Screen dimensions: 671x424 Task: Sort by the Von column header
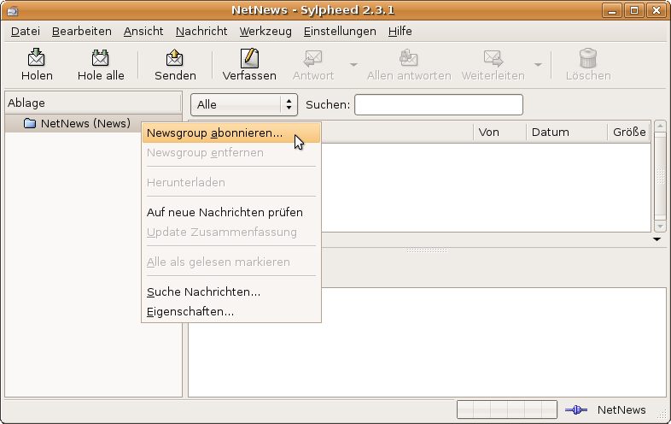(499, 132)
